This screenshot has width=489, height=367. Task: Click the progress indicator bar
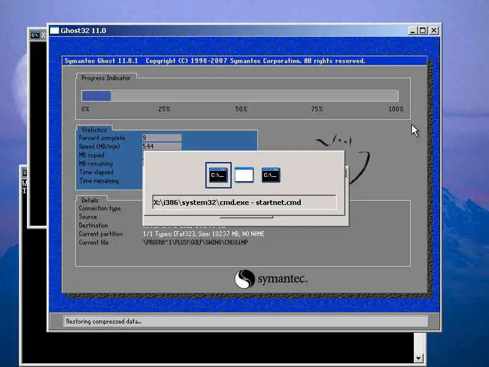pyautogui.click(x=240, y=96)
